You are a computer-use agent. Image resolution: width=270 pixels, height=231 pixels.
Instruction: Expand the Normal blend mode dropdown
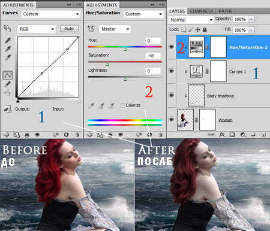[191, 20]
